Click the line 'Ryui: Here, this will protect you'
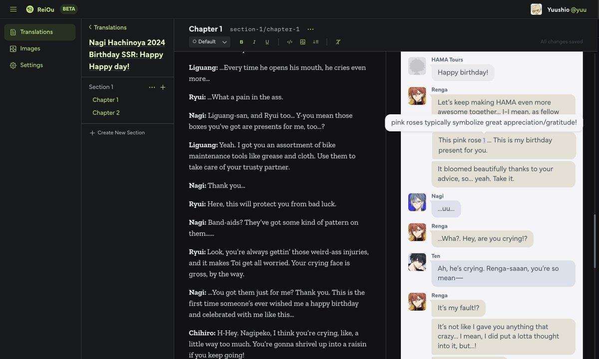This screenshot has width=599, height=359. [263, 204]
